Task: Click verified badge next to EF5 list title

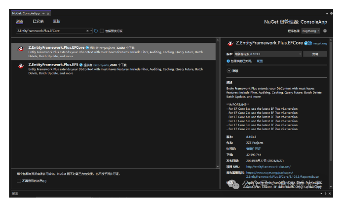Action: click(x=81, y=65)
